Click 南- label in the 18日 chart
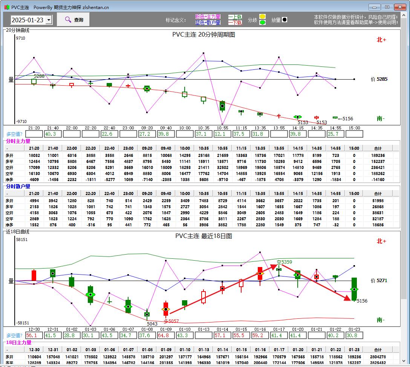The image size is (410, 367). tap(381, 320)
